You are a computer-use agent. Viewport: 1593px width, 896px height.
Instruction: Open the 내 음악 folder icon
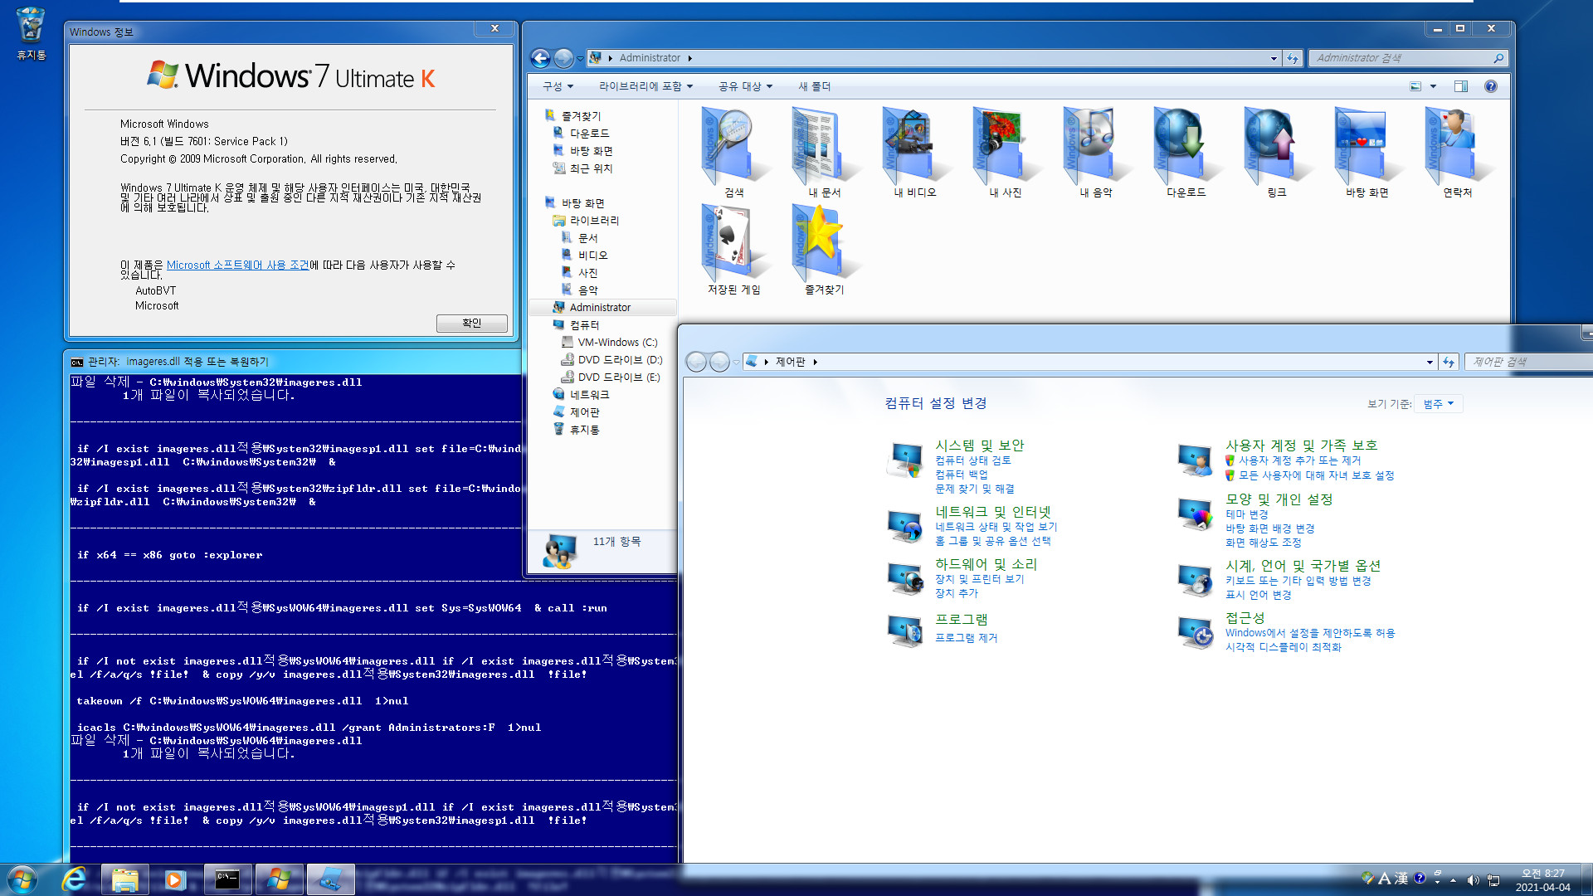click(x=1095, y=153)
